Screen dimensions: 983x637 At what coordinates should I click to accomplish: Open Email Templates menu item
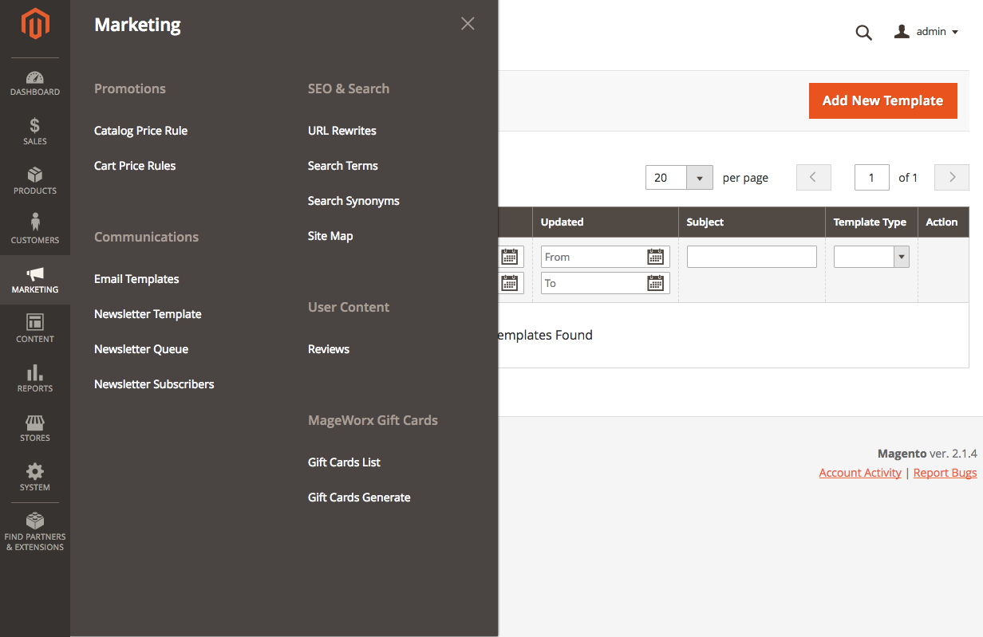tap(136, 279)
